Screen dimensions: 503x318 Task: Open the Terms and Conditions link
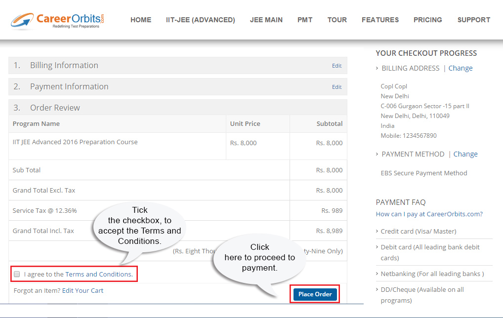[99, 274]
